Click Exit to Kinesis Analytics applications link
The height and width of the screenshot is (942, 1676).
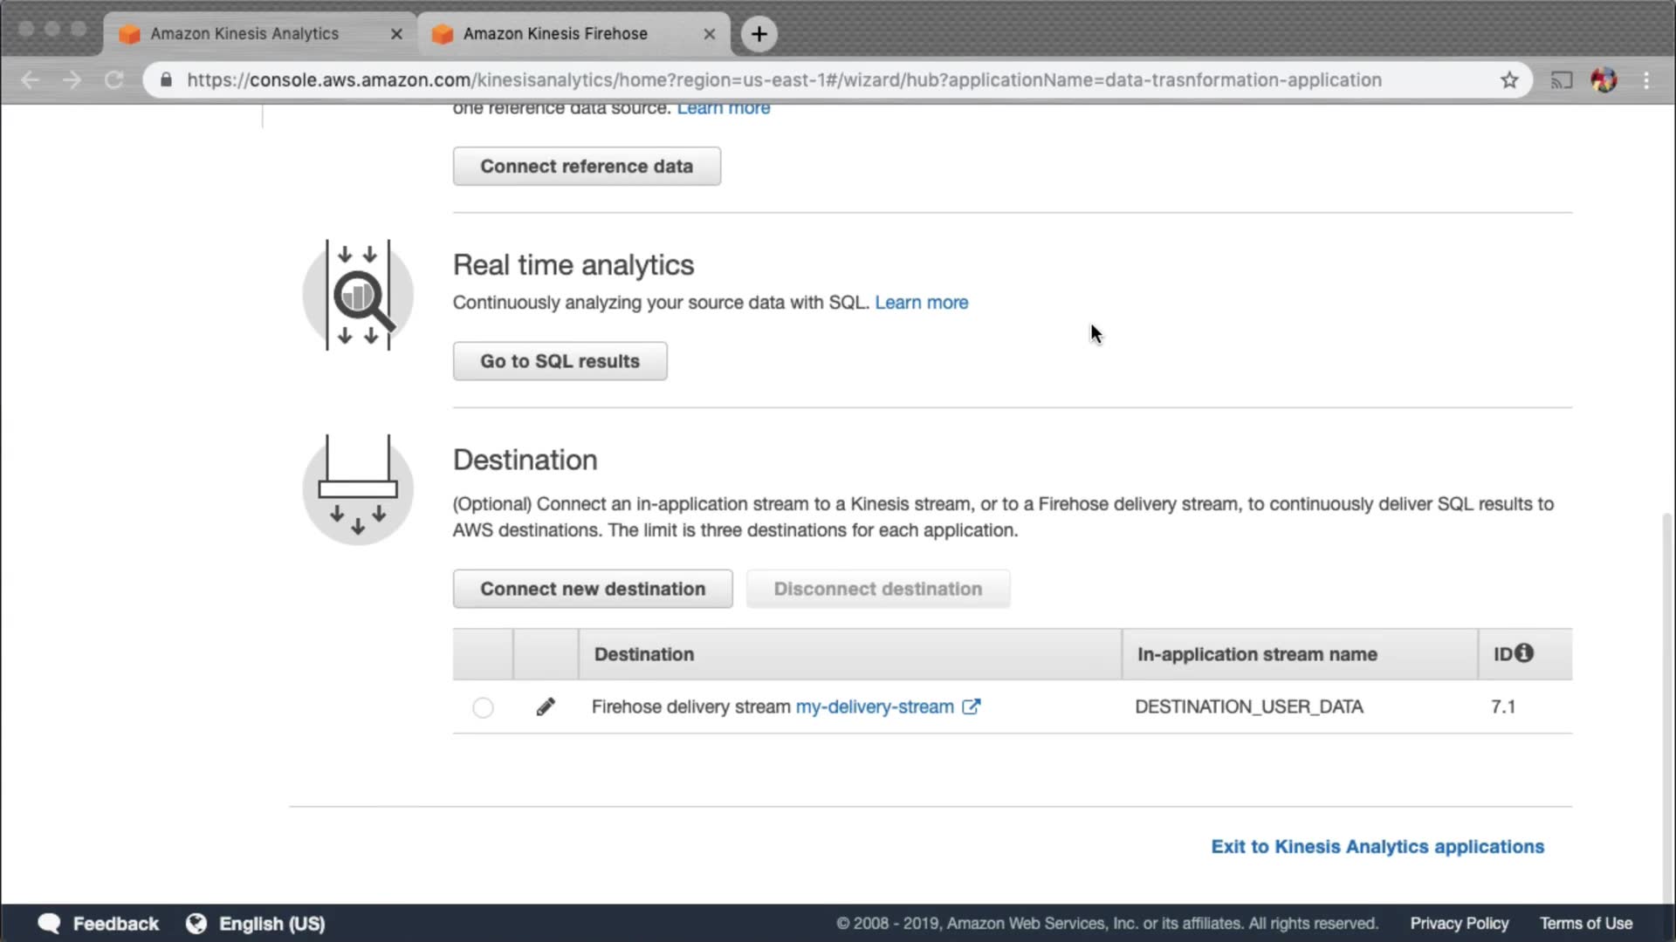(x=1377, y=846)
